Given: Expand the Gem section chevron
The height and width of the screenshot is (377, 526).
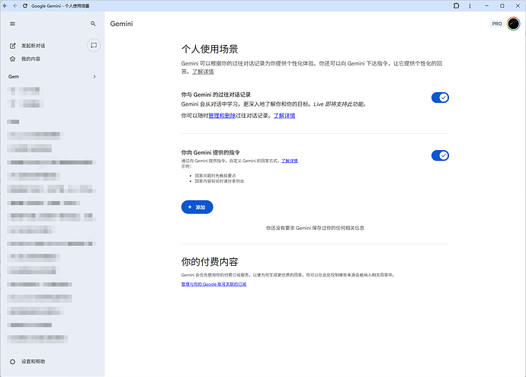Looking at the screenshot, I should pos(95,77).
